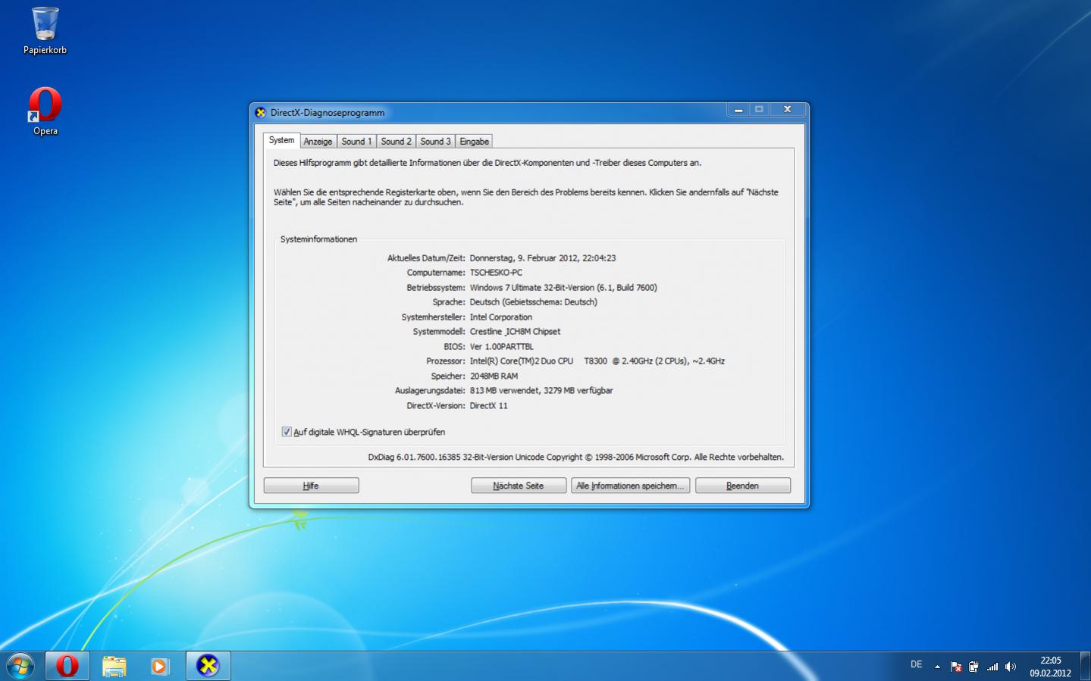Viewport: 1091px width, 681px height.
Task: Click the power plug tray icon
Action: pos(973,667)
